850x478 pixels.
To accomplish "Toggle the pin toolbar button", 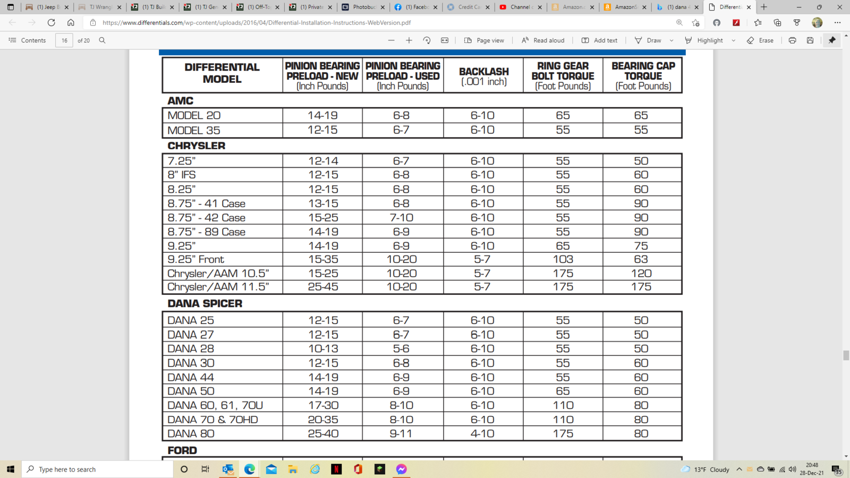I will click(832, 40).
